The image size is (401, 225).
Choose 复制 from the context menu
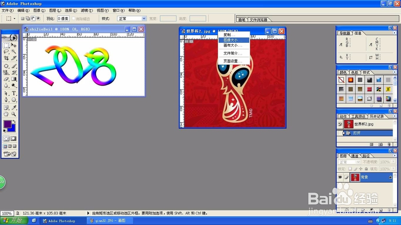234,35
